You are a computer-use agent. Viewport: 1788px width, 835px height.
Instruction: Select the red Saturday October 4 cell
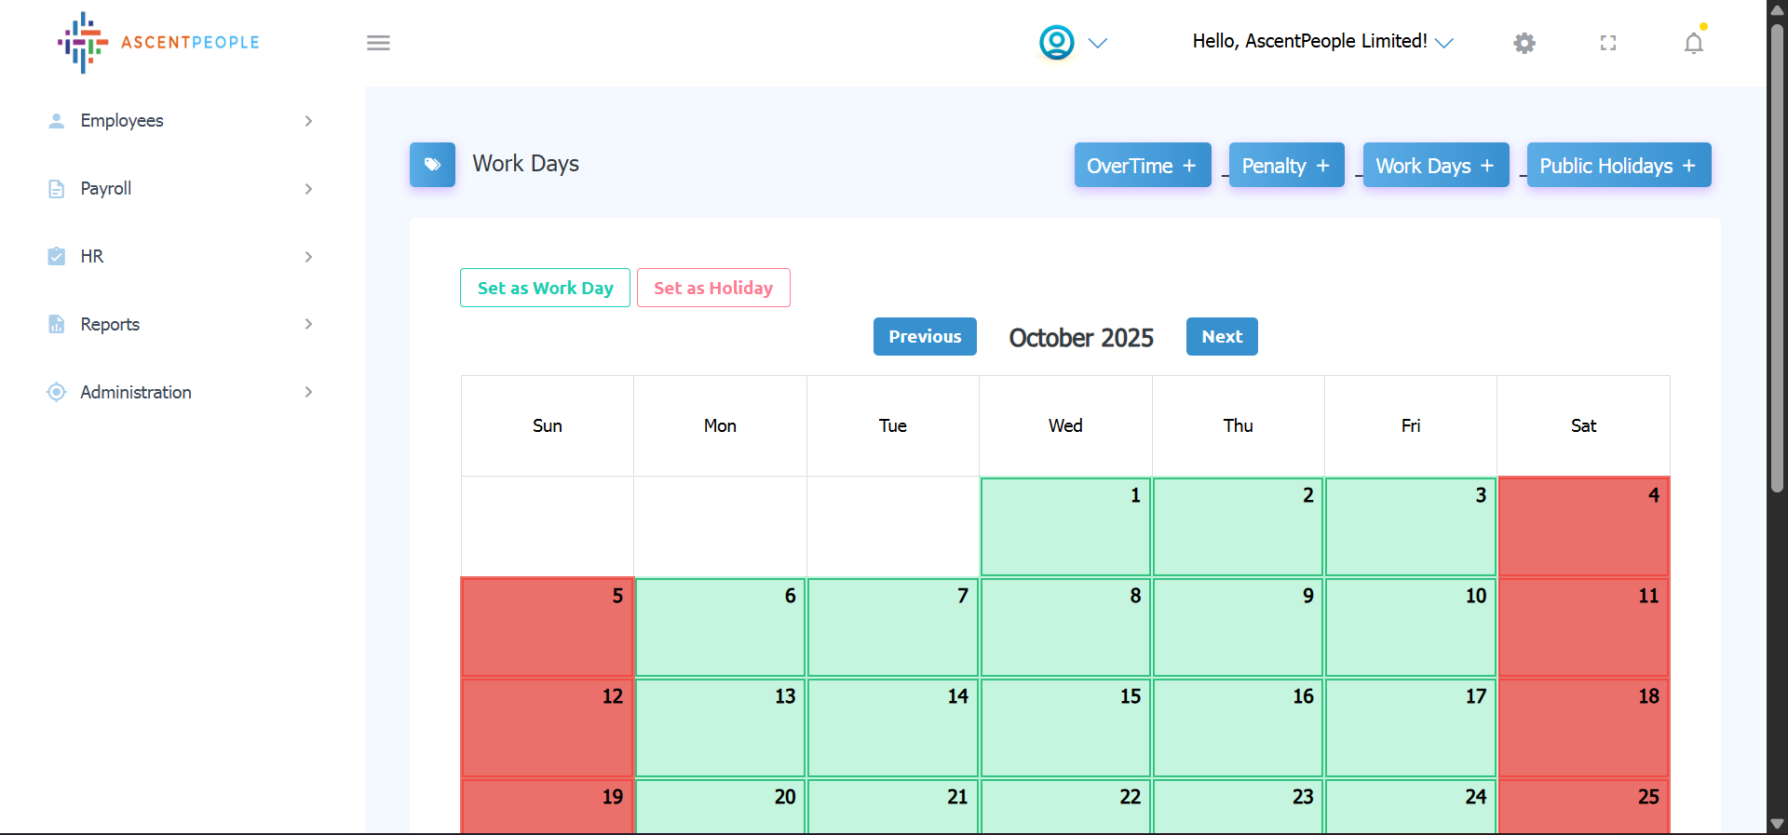1583,527
